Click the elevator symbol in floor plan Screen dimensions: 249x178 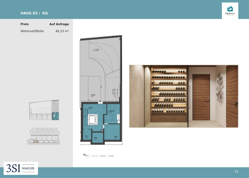pos(93,119)
